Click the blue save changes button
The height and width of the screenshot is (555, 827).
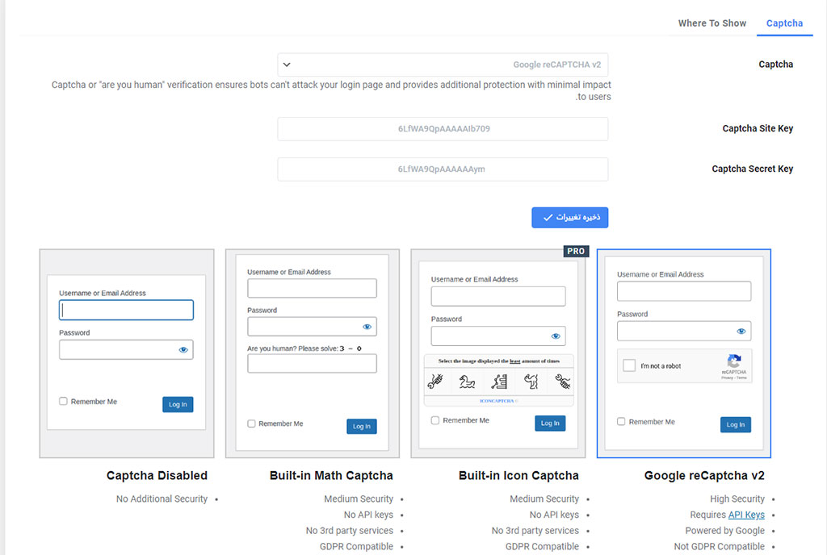(569, 218)
